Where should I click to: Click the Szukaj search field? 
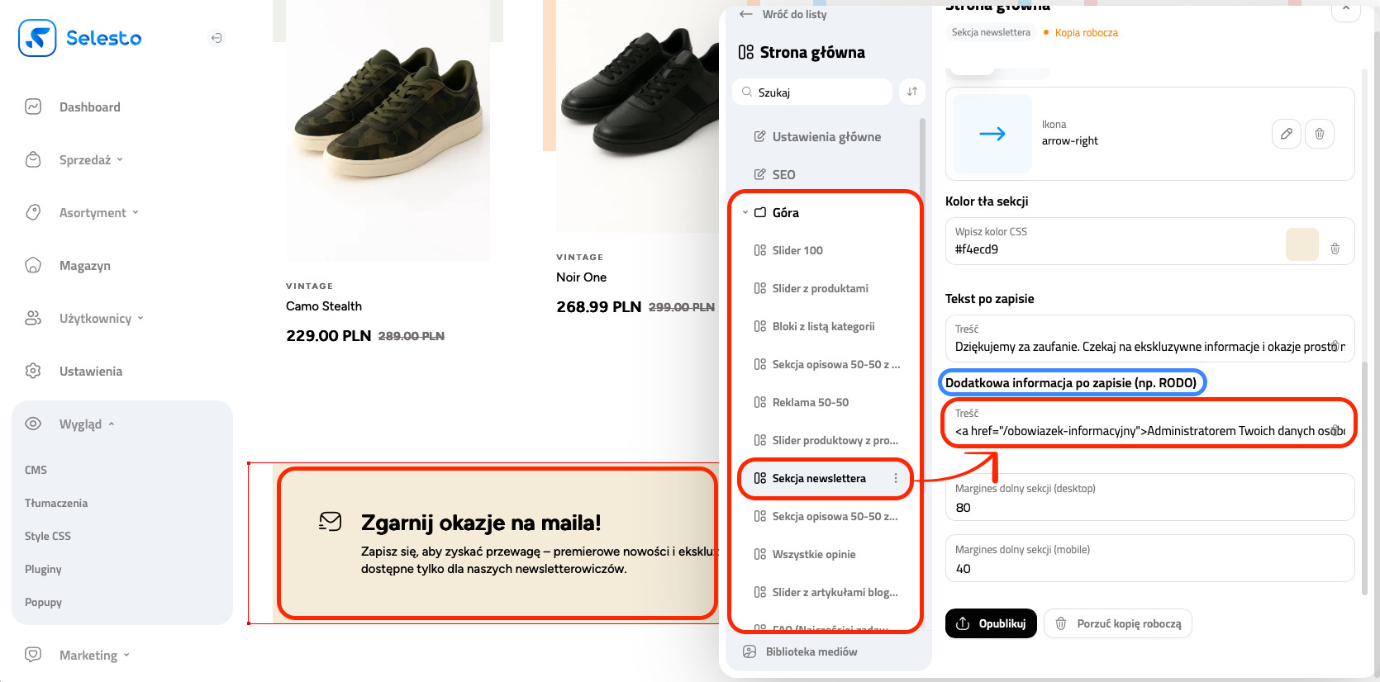[x=818, y=92]
